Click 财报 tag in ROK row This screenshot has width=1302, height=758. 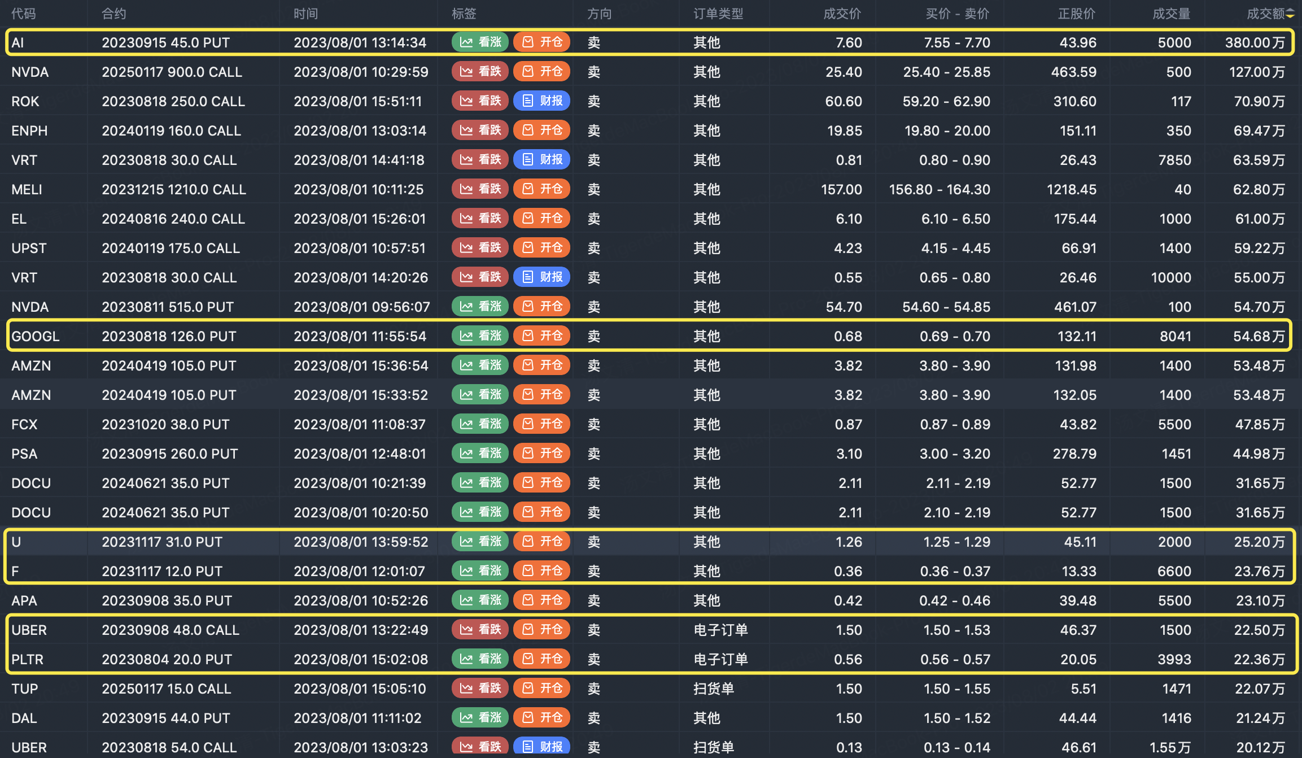541,101
